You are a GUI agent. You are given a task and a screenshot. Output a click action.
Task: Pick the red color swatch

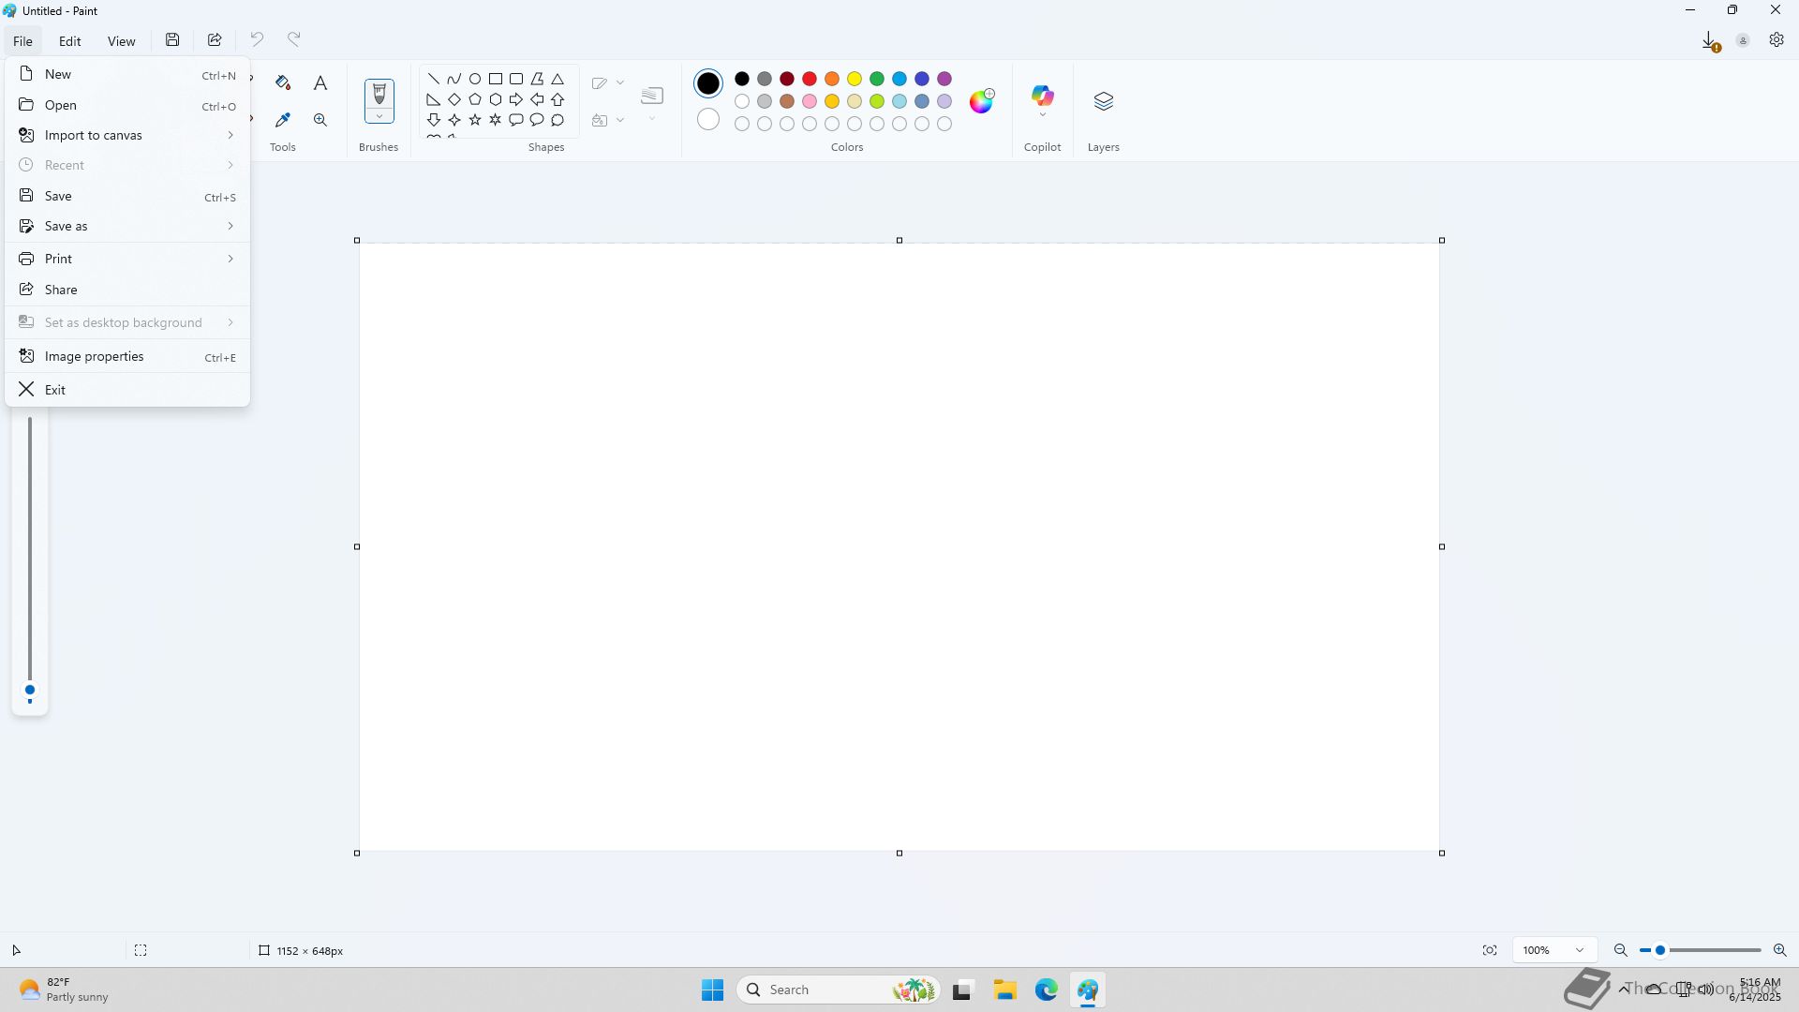(x=810, y=79)
